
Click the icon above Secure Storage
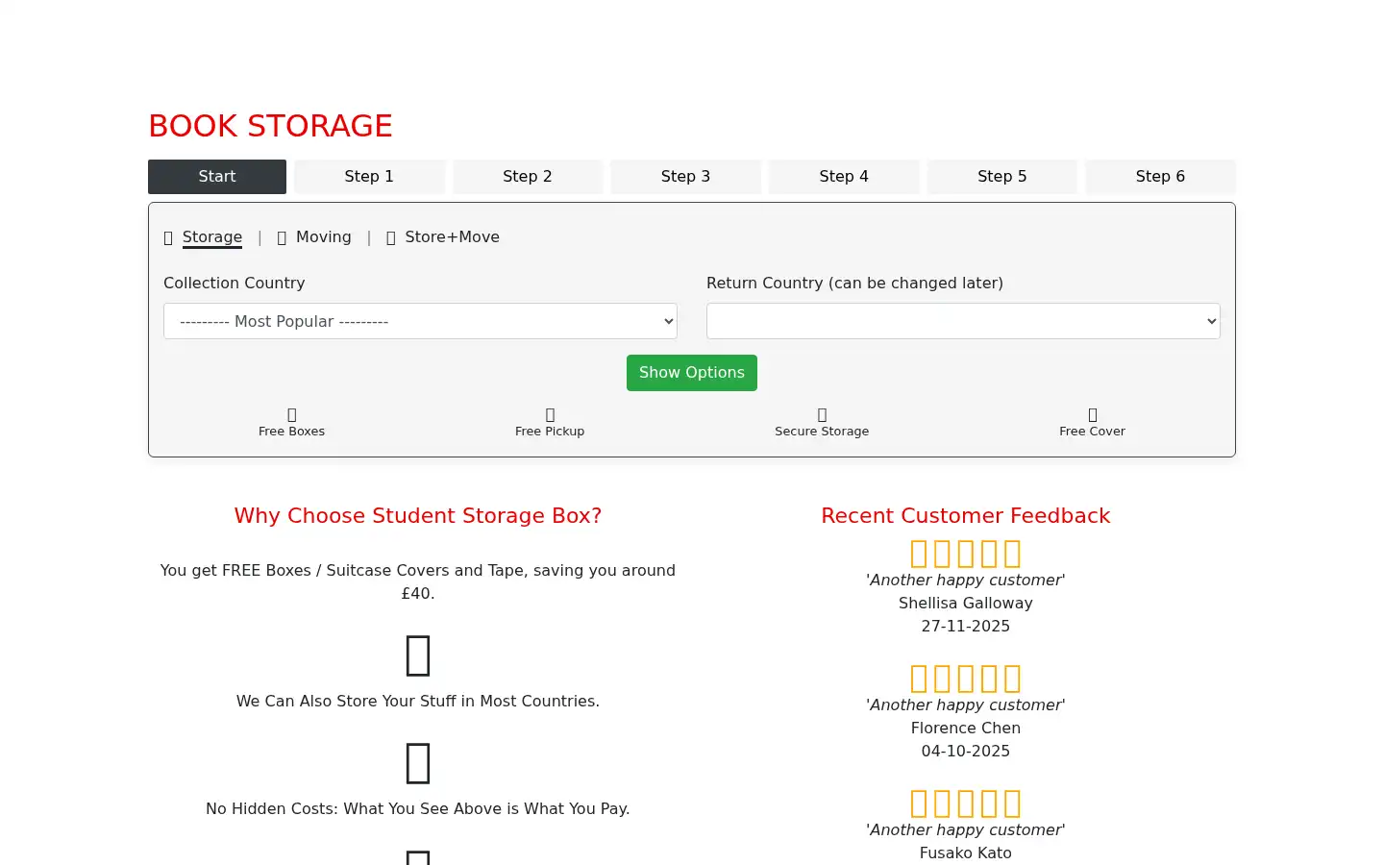pyautogui.click(x=822, y=415)
